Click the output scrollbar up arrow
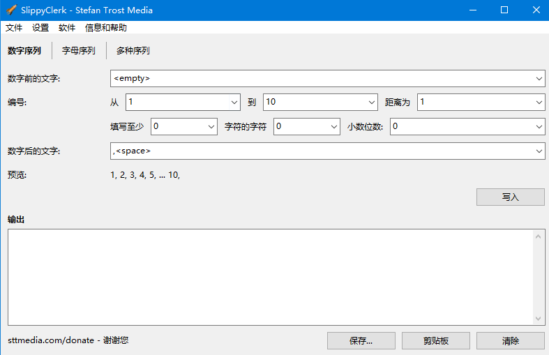The image size is (549, 355). point(539,236)
